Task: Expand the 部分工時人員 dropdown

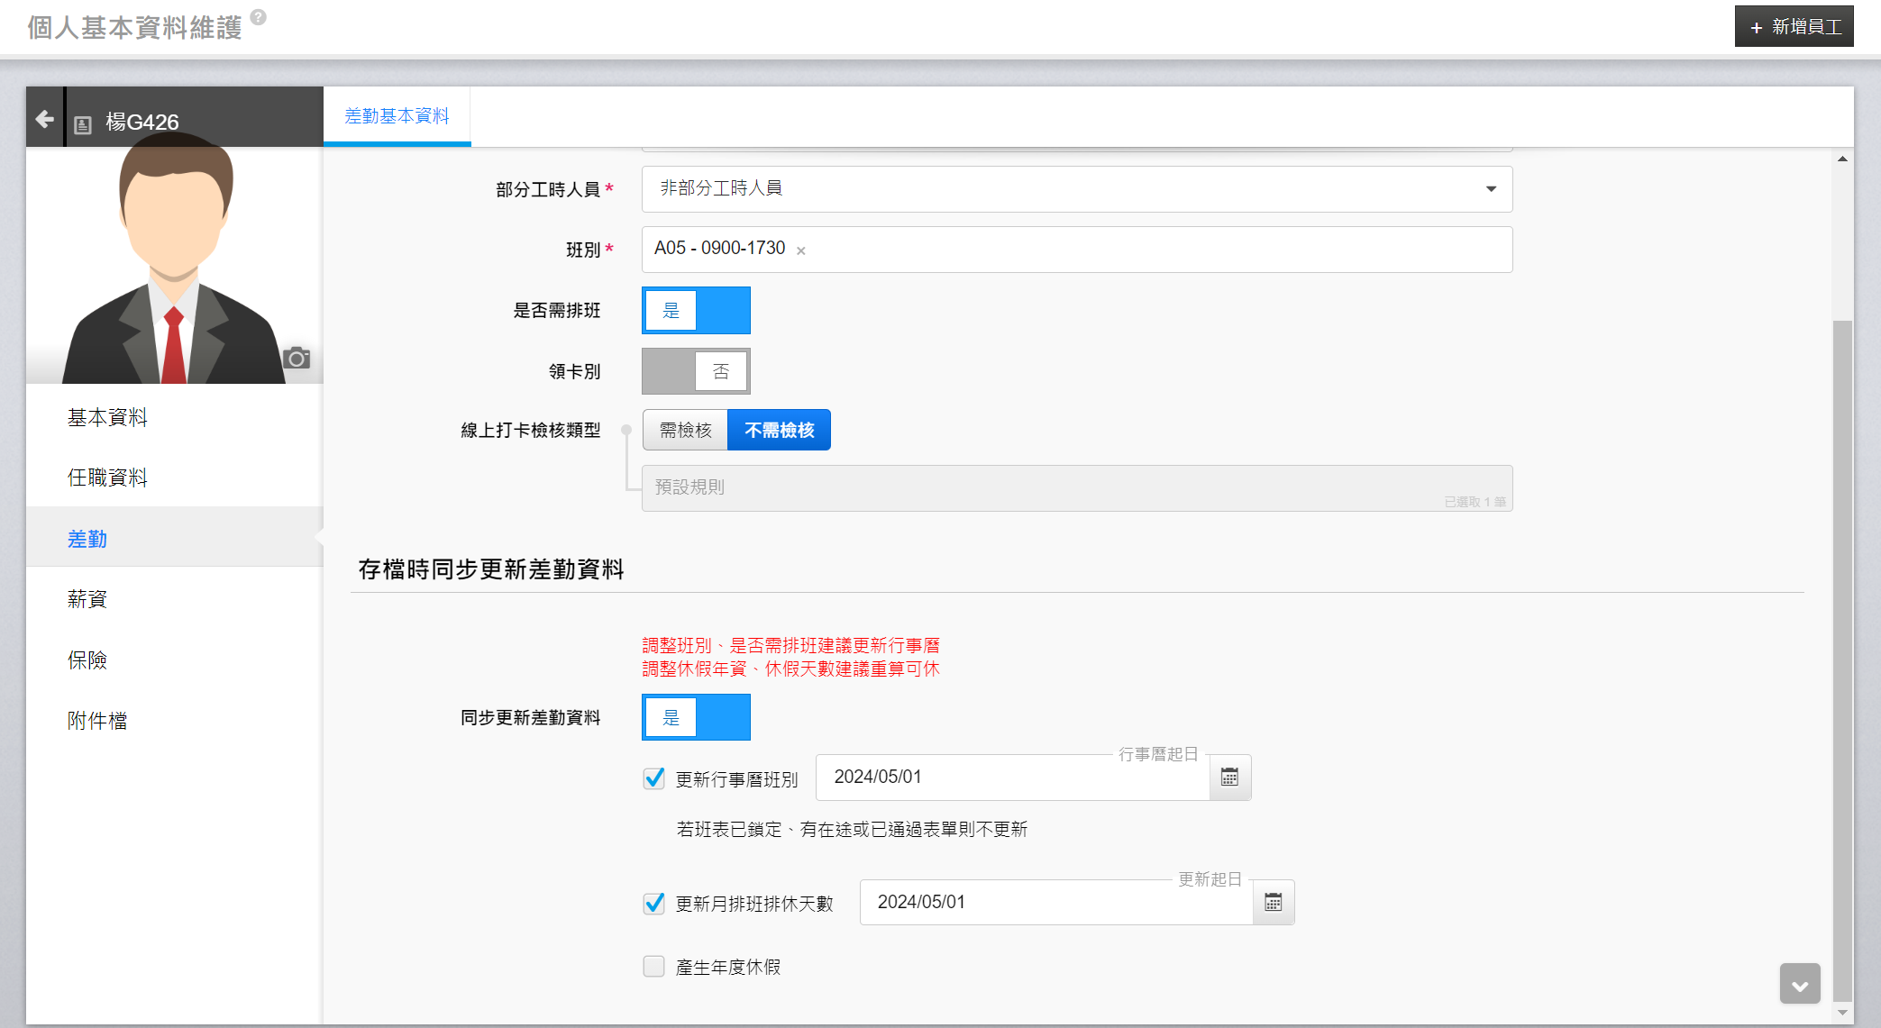Action: pyautogui.click(x=1076, y=189)
